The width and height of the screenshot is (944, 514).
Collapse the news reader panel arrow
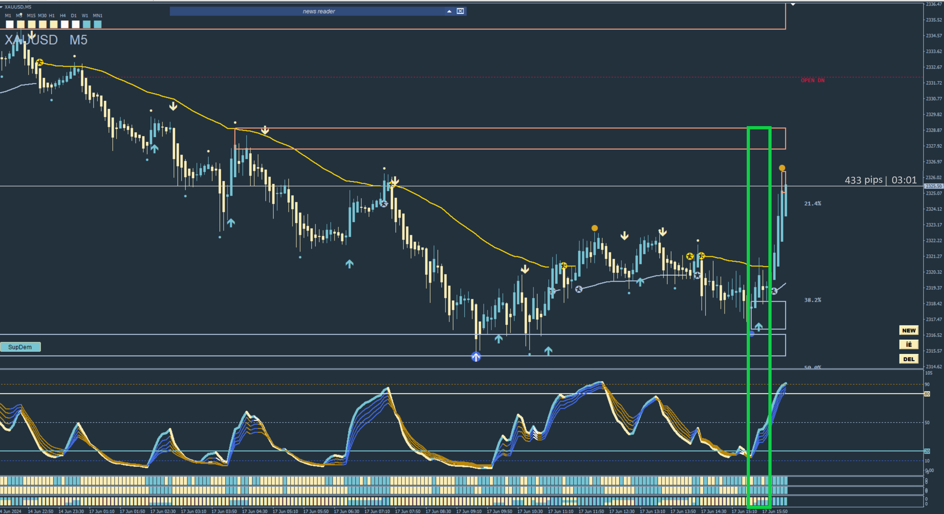[449, 11]
